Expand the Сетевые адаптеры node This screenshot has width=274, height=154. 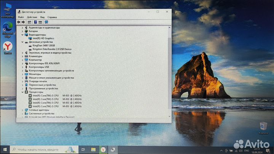pos(22,110)
